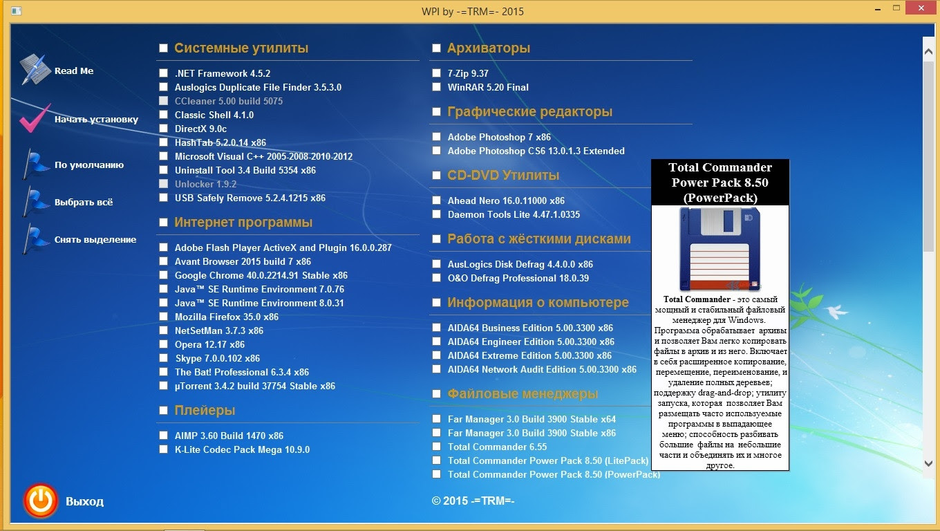Check Adobe Flash Player ActiveX and Plugin
The image size is (940, 531).
(163, 248)
